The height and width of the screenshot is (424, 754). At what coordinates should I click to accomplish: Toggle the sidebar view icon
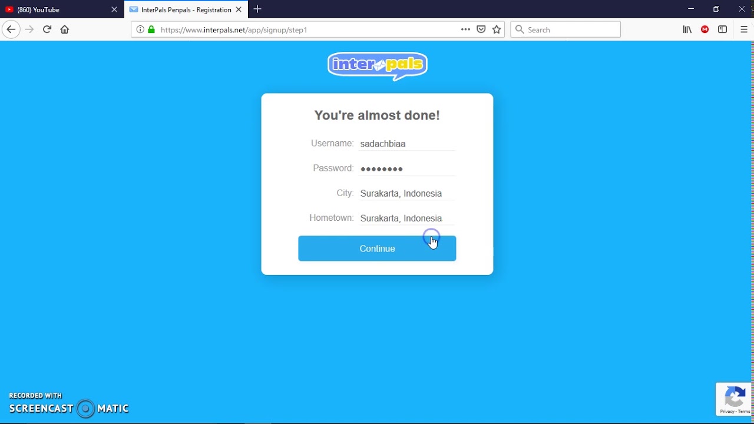point(722,29)
